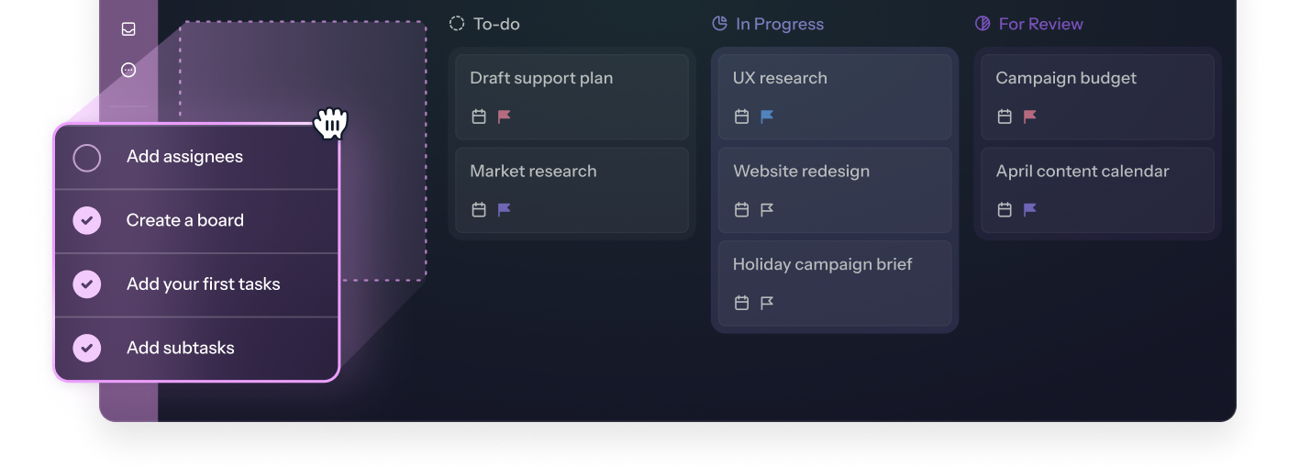
Task: Open the Market research task title
Action: pos(533,171)
